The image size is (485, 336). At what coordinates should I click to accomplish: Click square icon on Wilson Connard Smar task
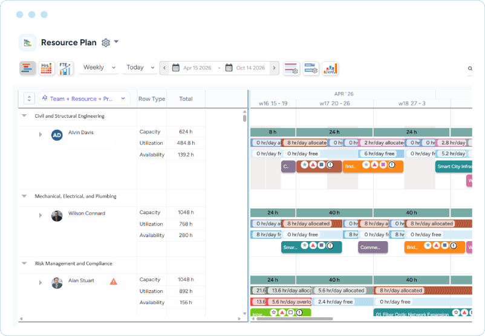pyautogui.click(x=321, y=246)
